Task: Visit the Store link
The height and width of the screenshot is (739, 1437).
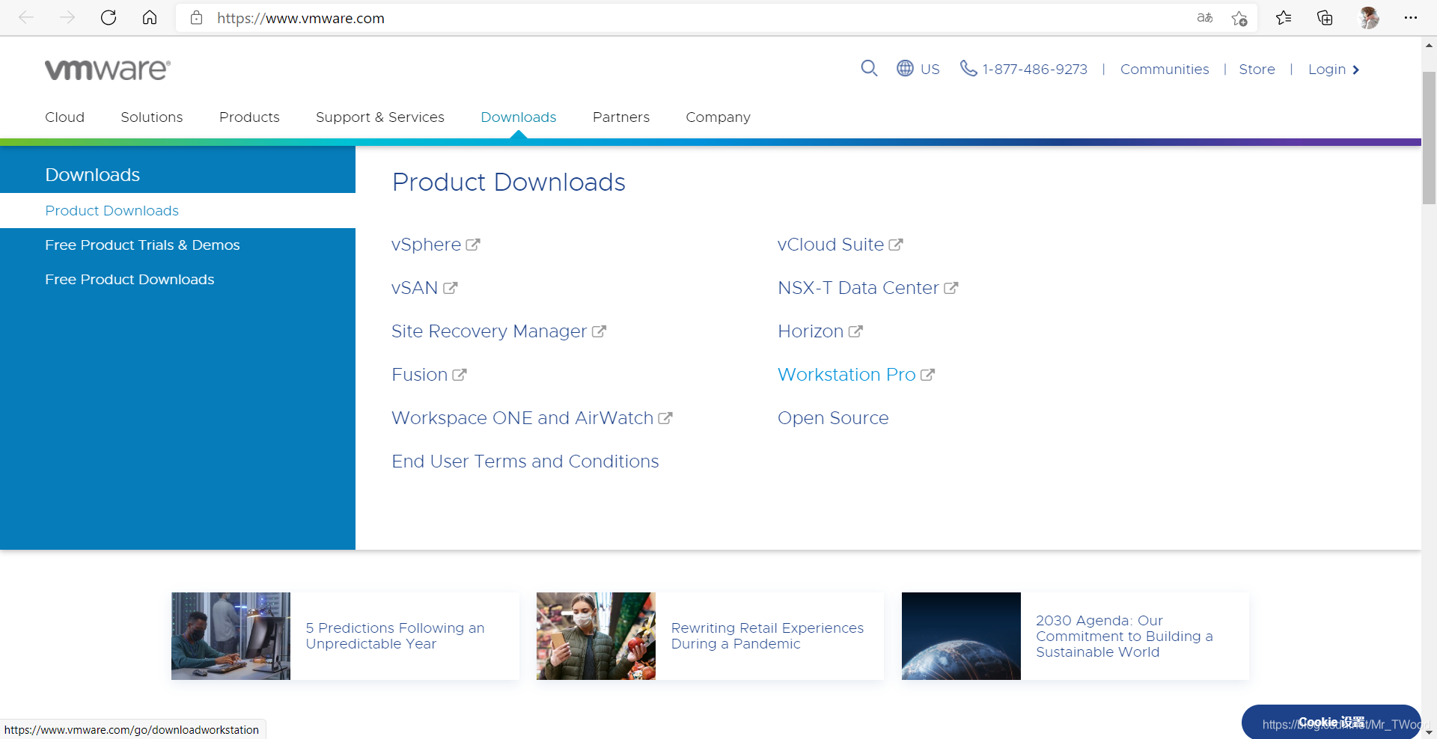Action: [1257, 70]
